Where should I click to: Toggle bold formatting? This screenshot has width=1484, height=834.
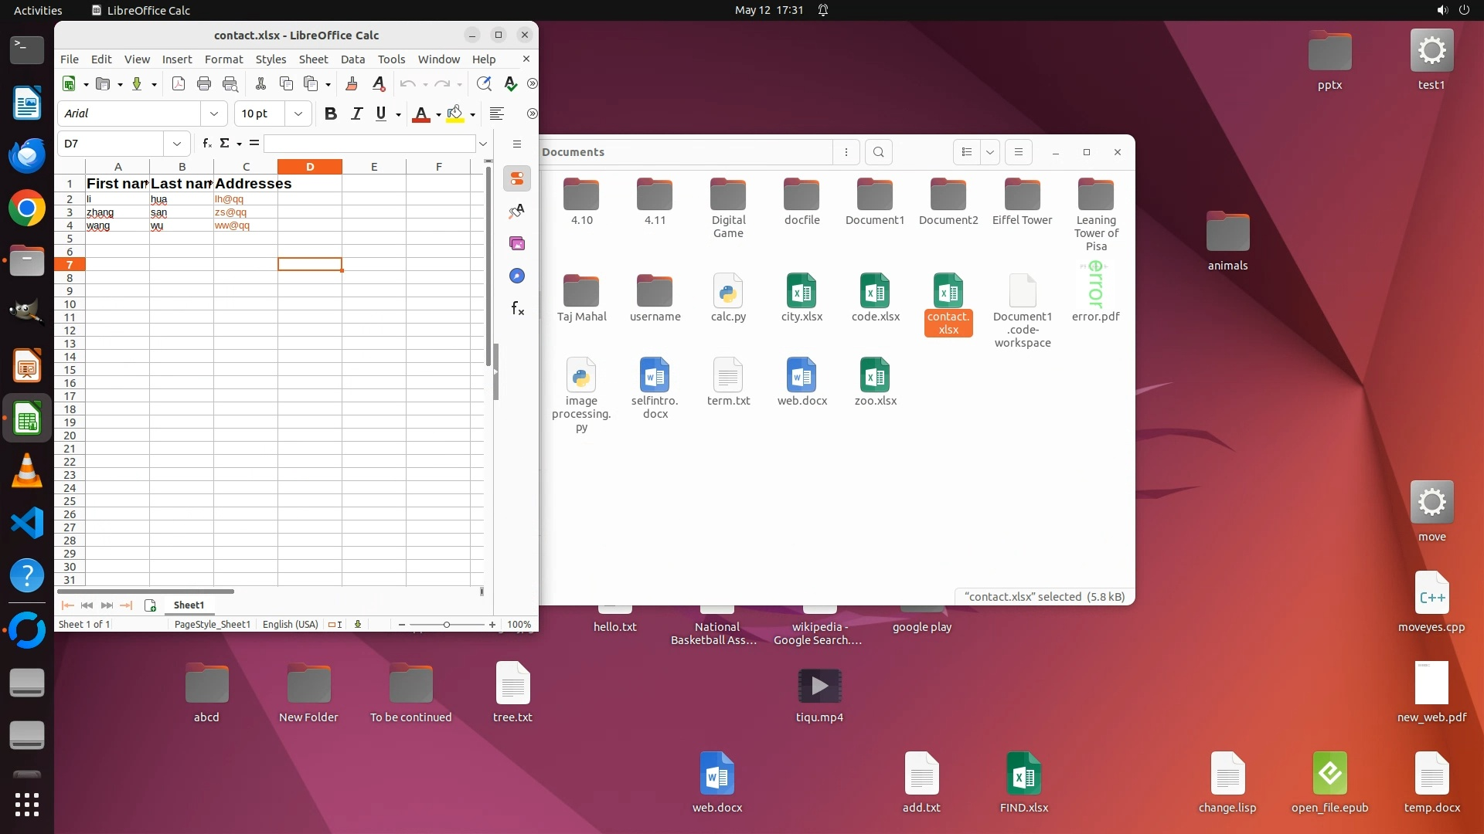pyautogui.click(x=331, y=114)
